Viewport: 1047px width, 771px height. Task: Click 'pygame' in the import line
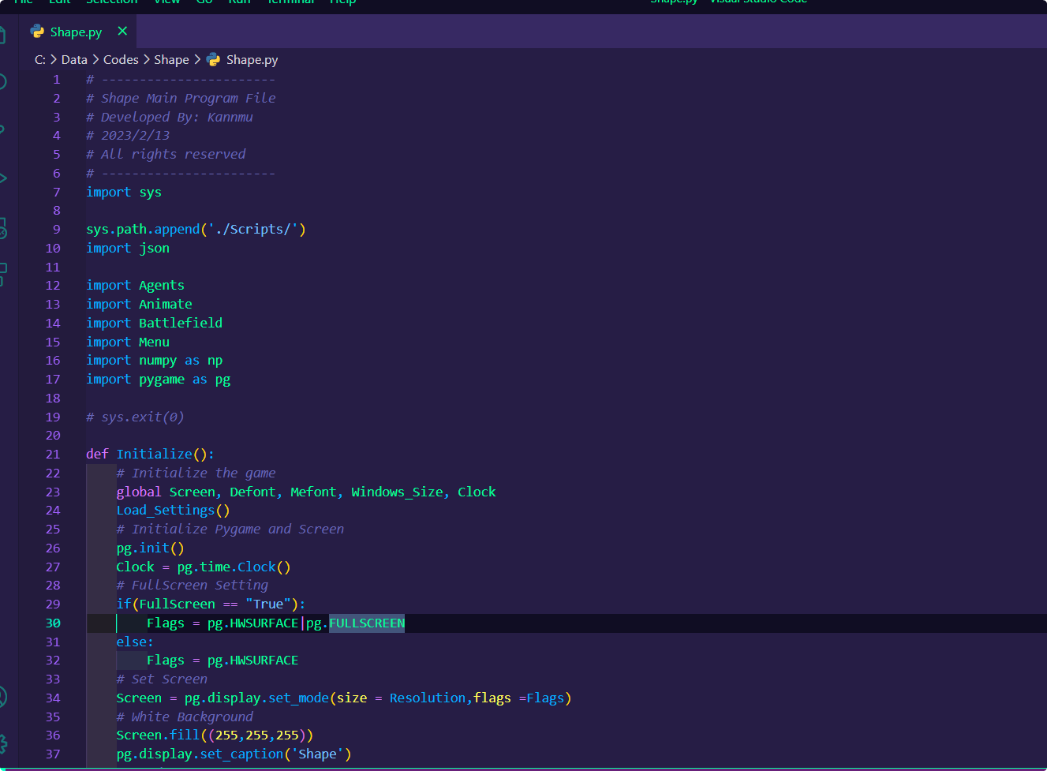pyautogui.click(x=162, y=380)
